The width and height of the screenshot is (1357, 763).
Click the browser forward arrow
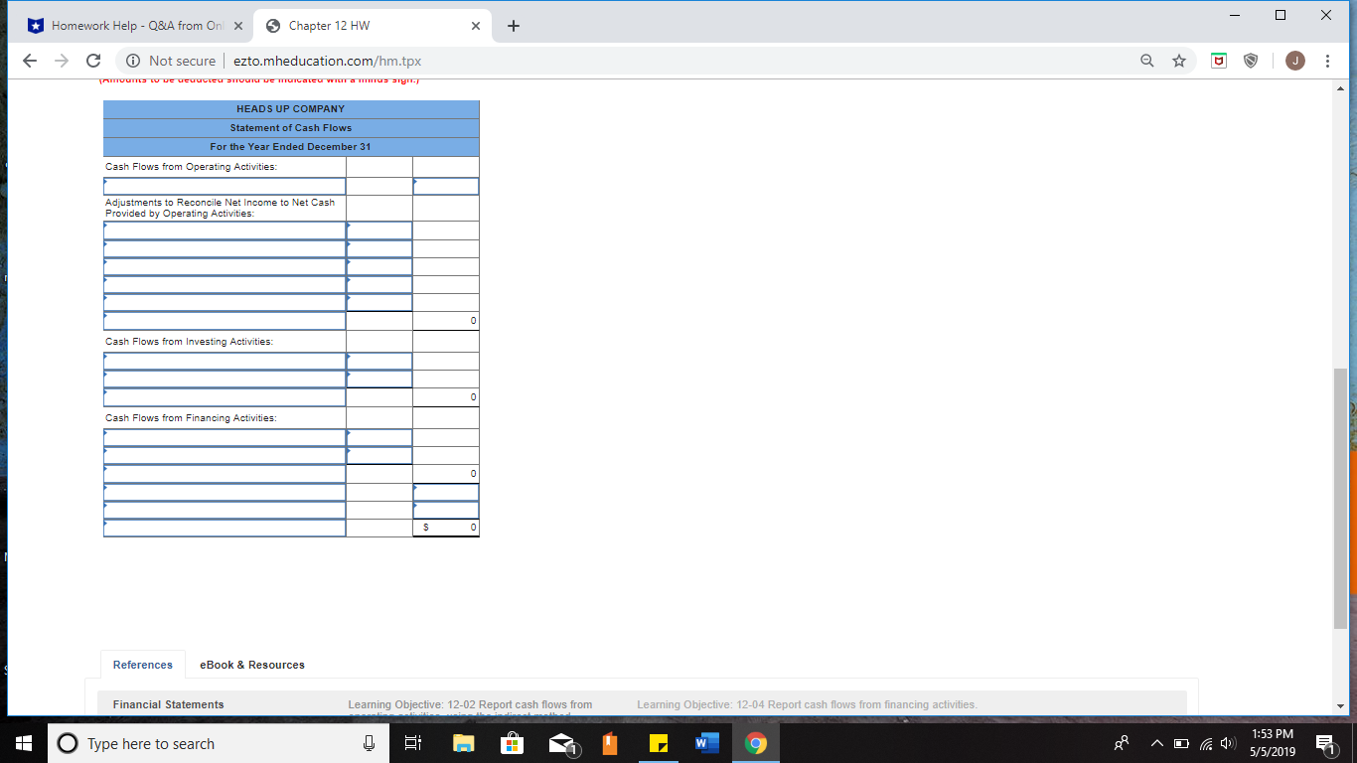pos(62,61)
